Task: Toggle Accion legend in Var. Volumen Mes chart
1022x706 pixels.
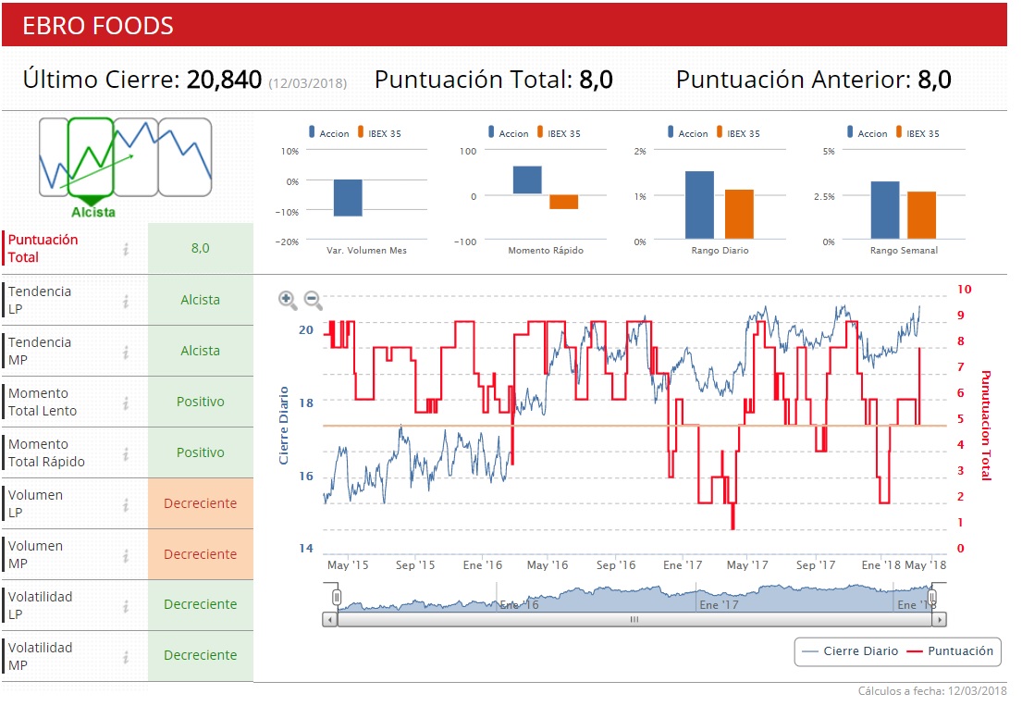Action: (x=329, y=133)
